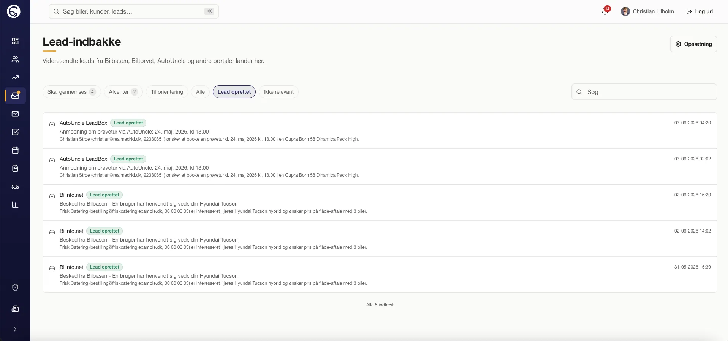Open the customers people icon in sidebar
This screenshot has width=728, height=341.
click(x=15, y=59)
